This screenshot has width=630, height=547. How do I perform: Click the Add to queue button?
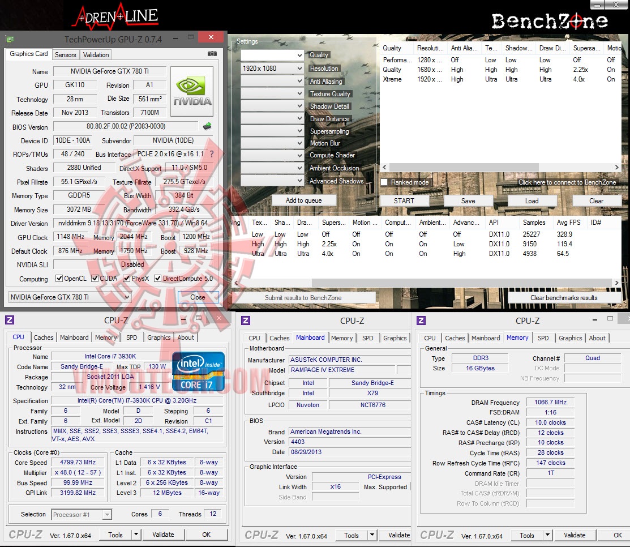tap(304, 200)
